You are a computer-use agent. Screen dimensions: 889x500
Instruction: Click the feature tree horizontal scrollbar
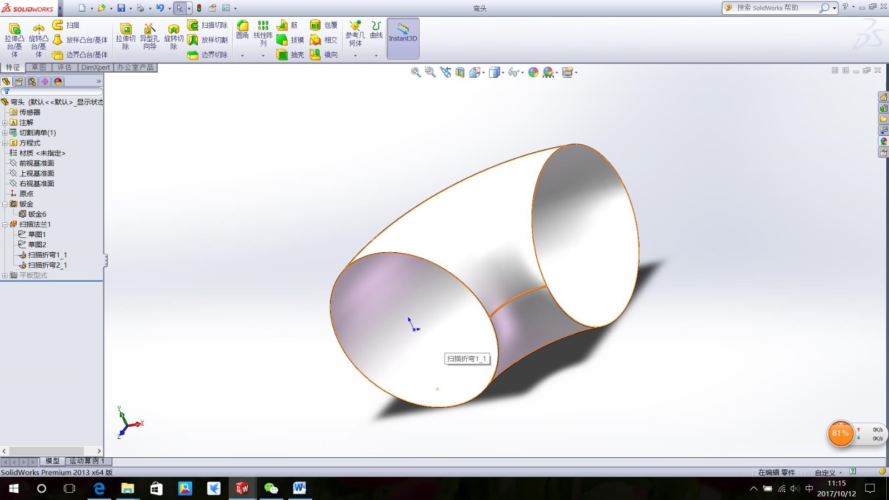[x=52, y=451]
